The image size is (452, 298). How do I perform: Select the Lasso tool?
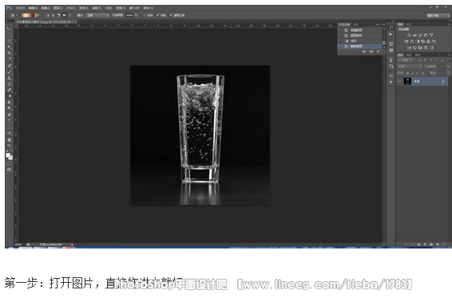pos(9,41)
